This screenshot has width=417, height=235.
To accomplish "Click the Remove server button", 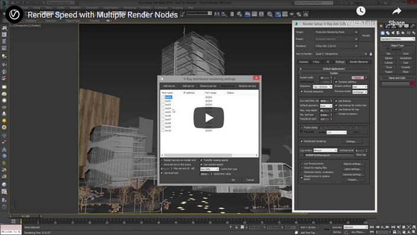I will pos(208,86).
